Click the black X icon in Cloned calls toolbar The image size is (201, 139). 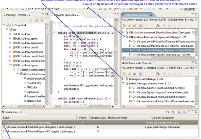(x=134, y=74)
